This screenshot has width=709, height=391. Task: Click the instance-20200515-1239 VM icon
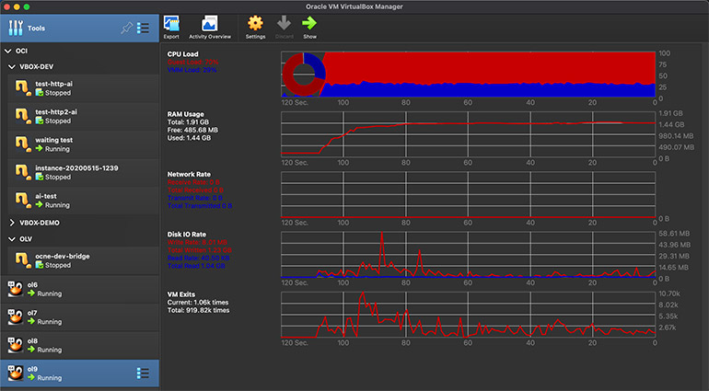pyautogui.click(x=23, y=172)
